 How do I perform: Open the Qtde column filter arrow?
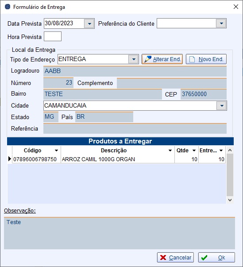[x=194, y=151]
